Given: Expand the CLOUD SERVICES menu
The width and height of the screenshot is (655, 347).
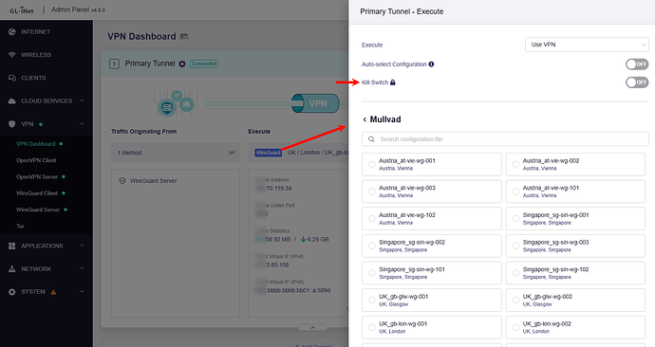Looking at the screenshot, I should (x=46, y=100).
